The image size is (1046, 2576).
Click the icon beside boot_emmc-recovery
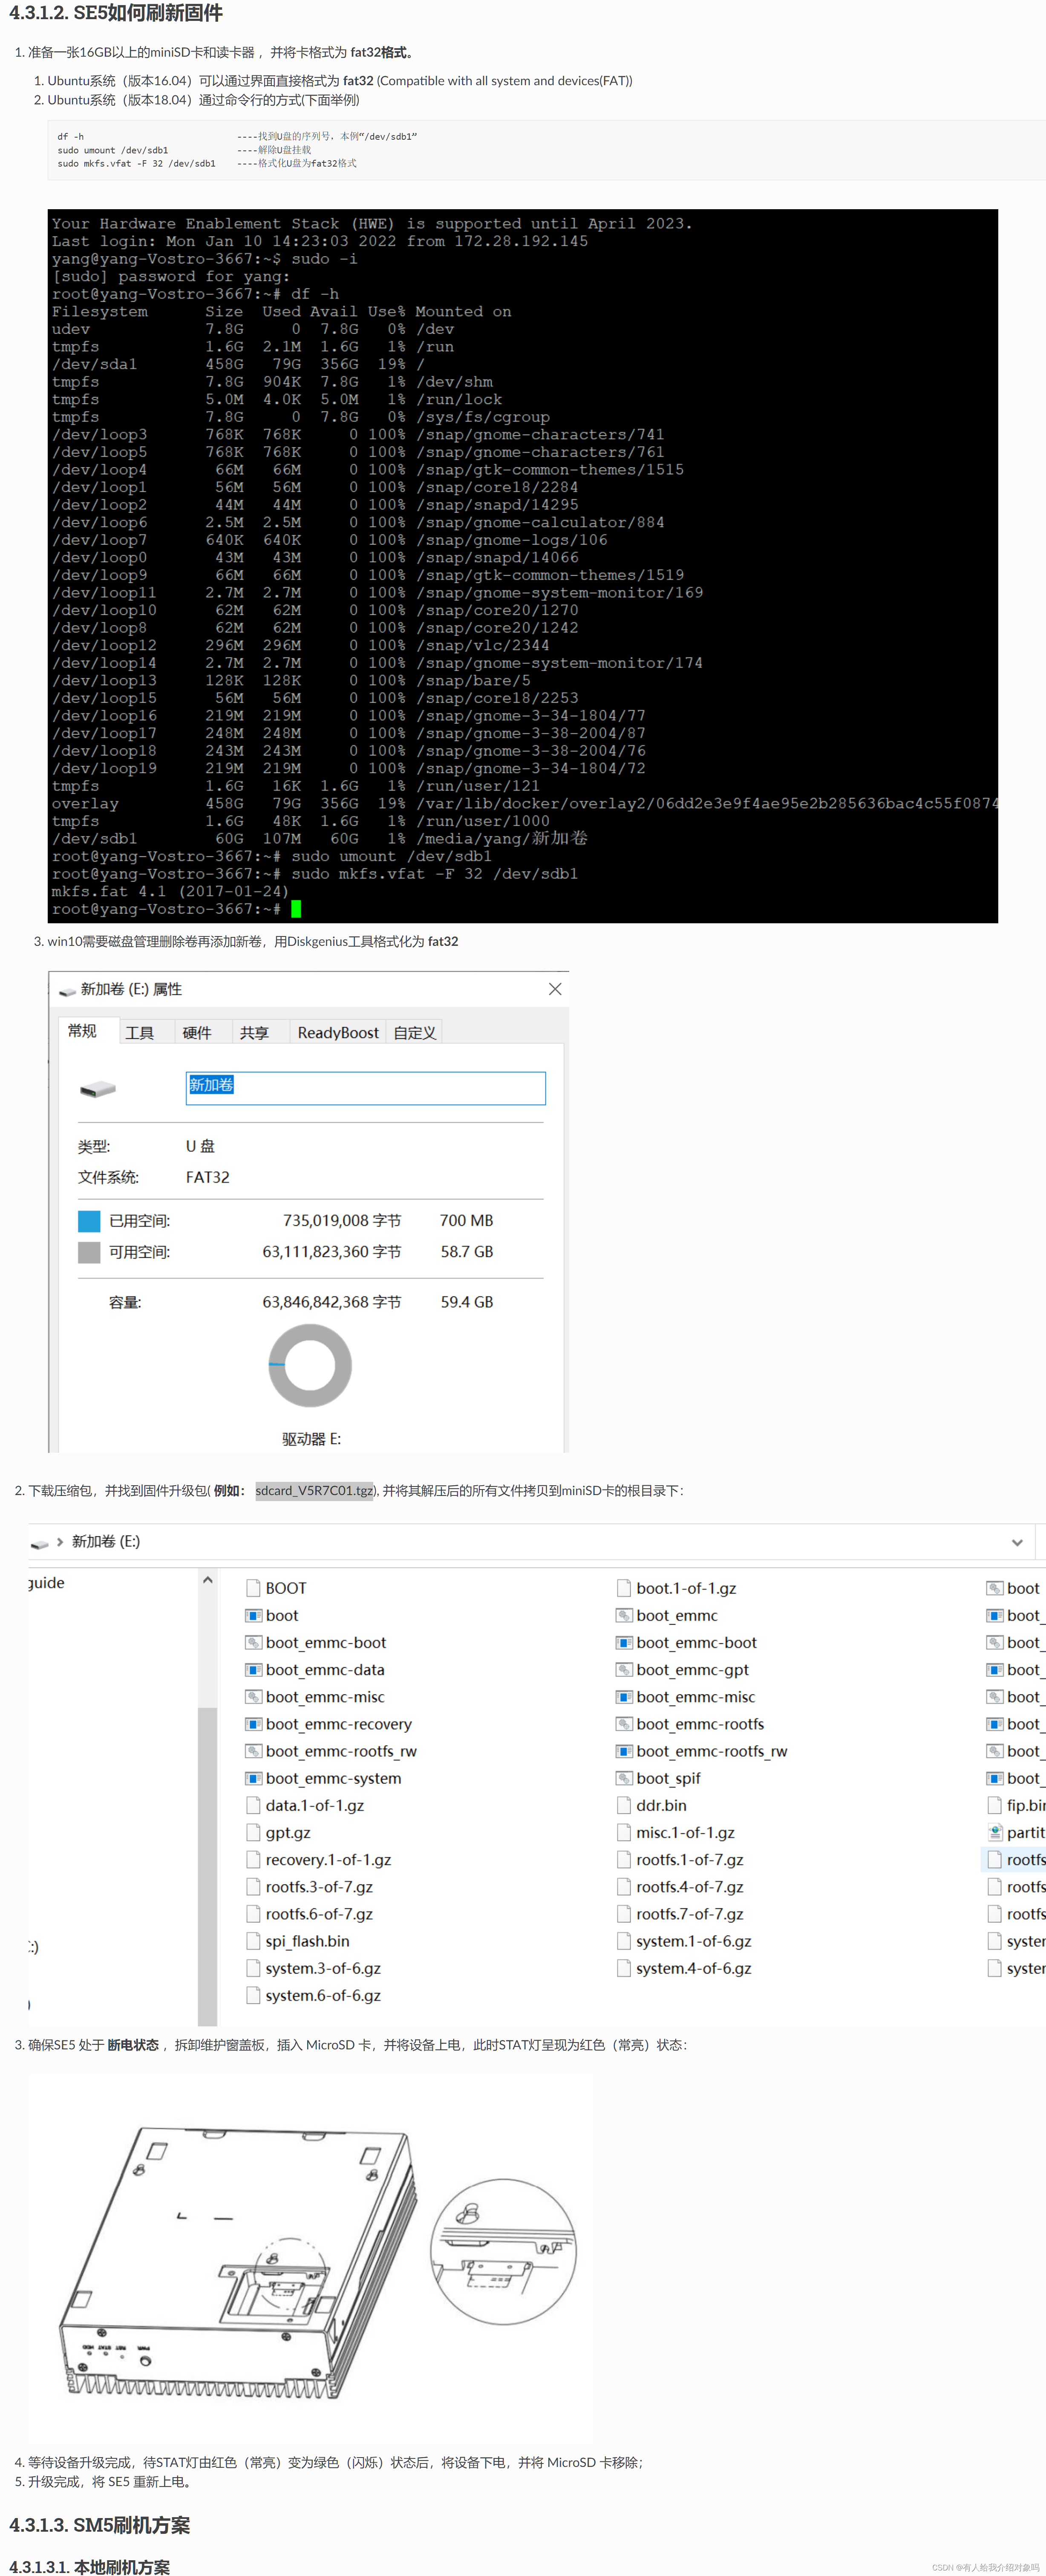(253, 1724)
